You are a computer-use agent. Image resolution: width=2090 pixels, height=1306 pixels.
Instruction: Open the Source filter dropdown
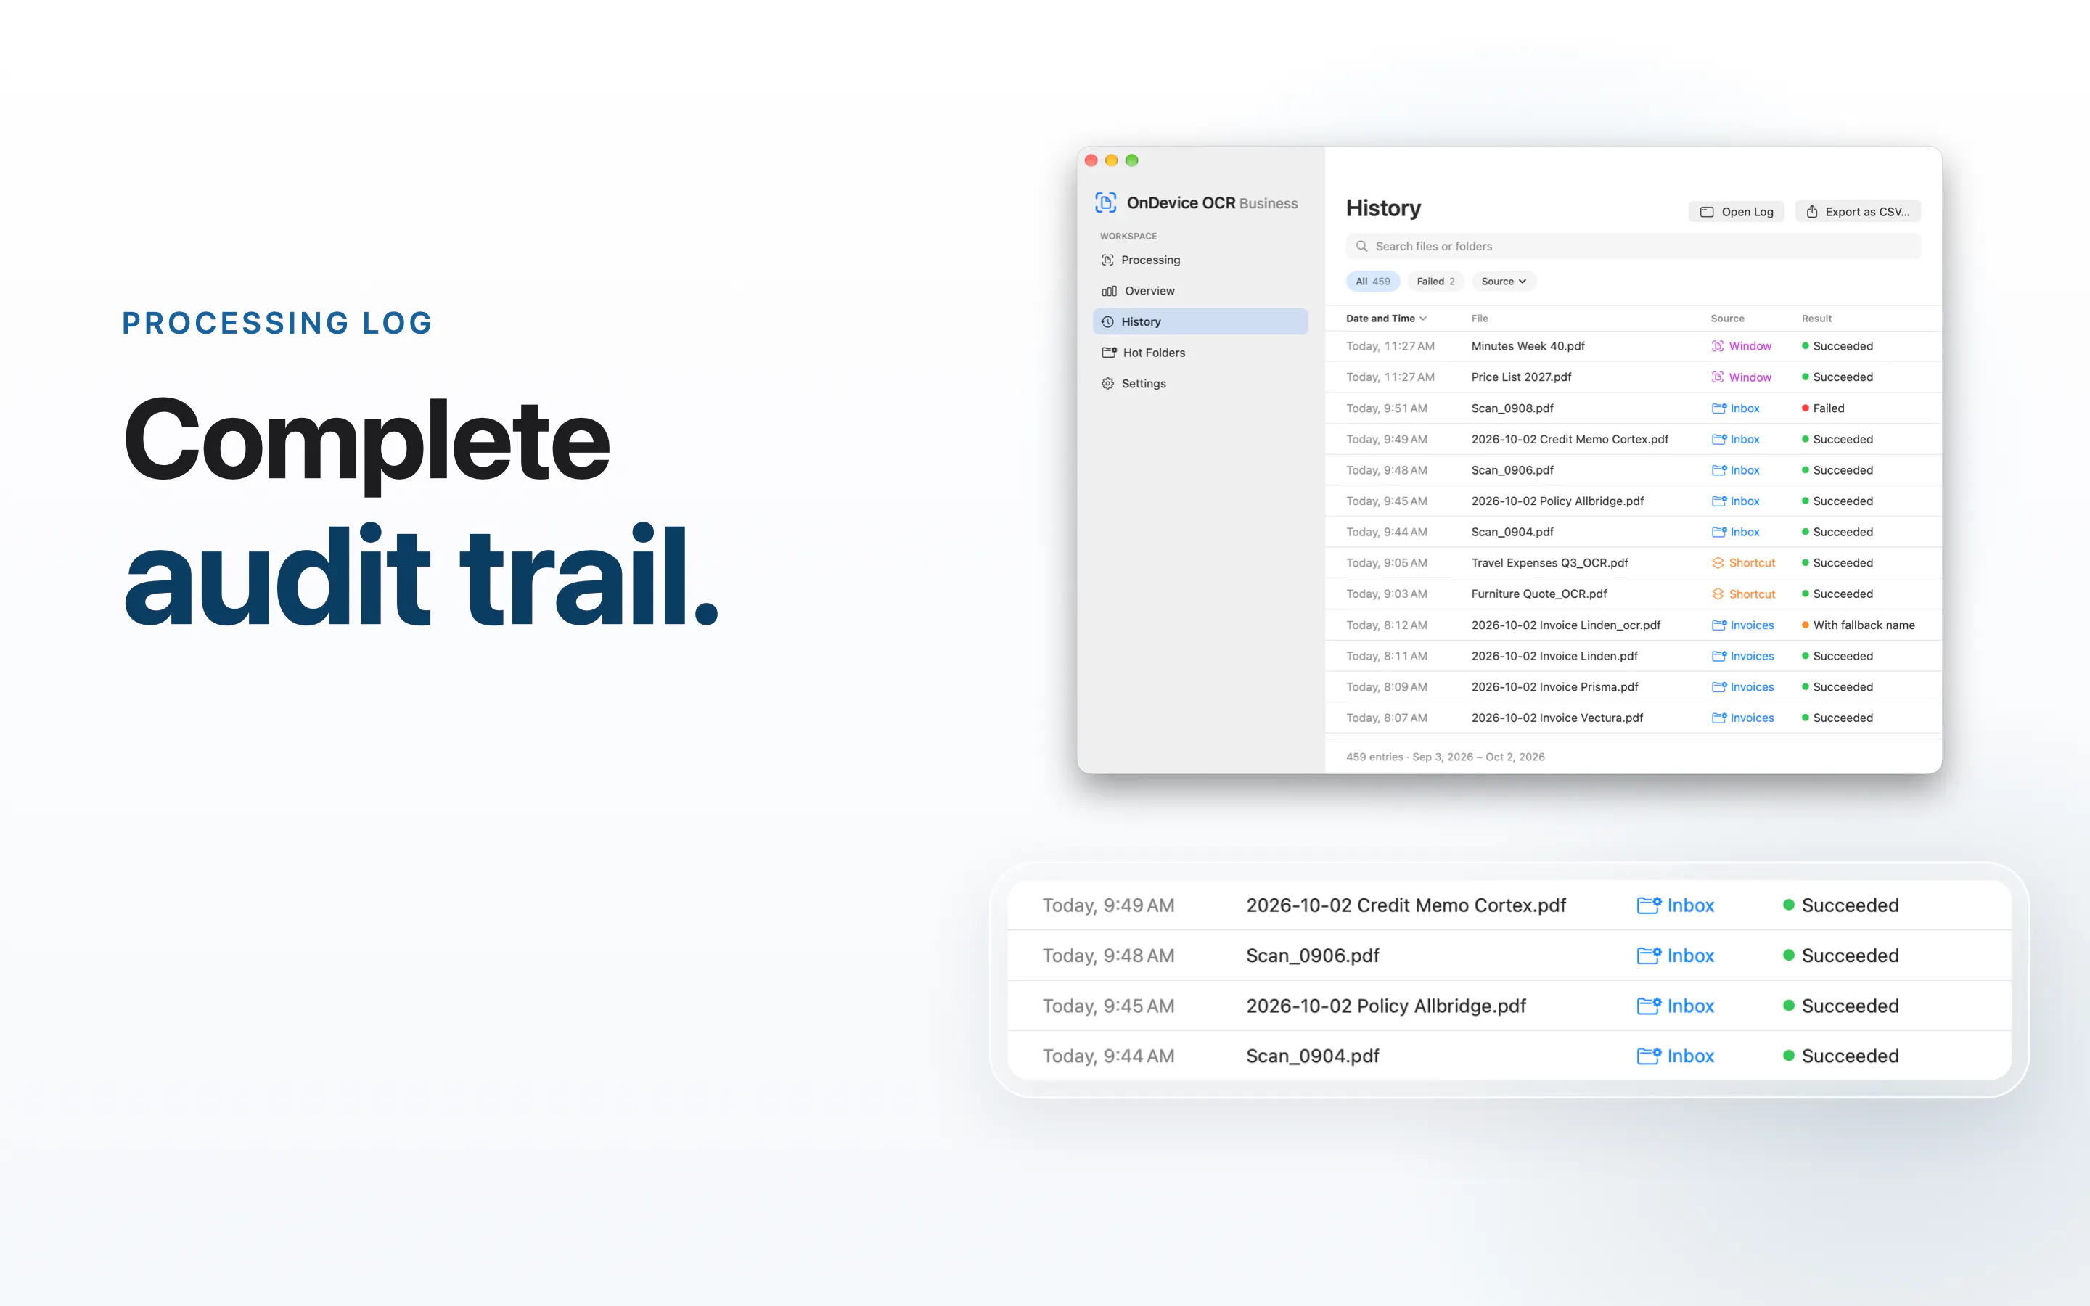[x=1504, y=282]
